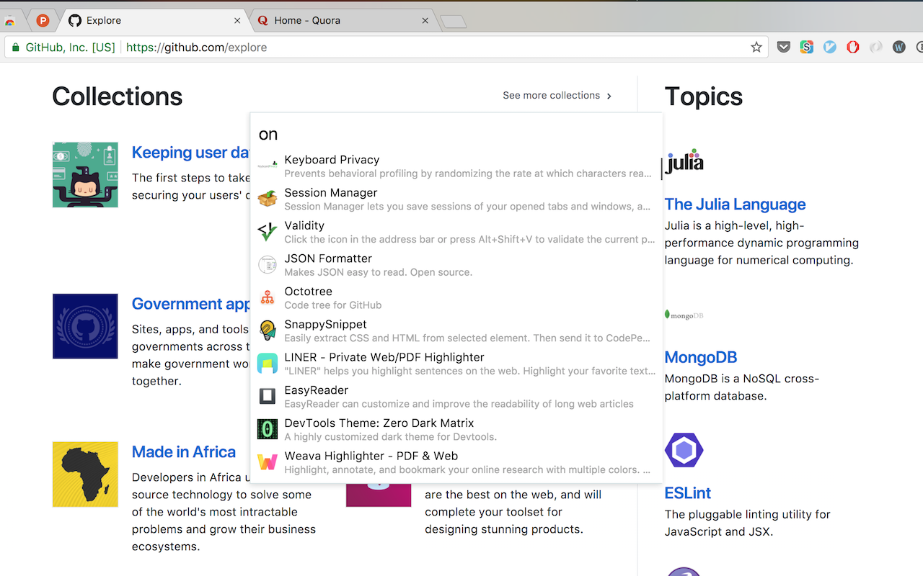Click the EasyReader square icon
Viewport: 923px width, 576px height.
click(x=268, y=396)
